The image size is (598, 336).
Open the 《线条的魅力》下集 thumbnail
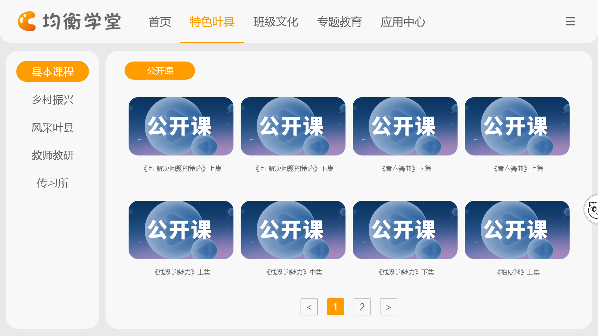click(405, 230)
